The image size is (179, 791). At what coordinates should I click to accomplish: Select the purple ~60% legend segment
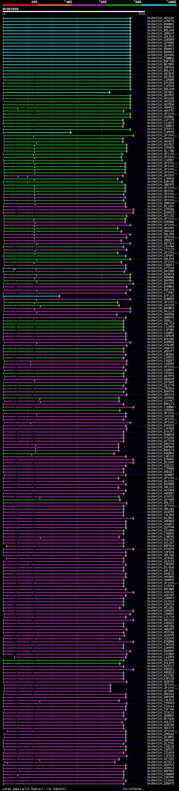(90, 5)
